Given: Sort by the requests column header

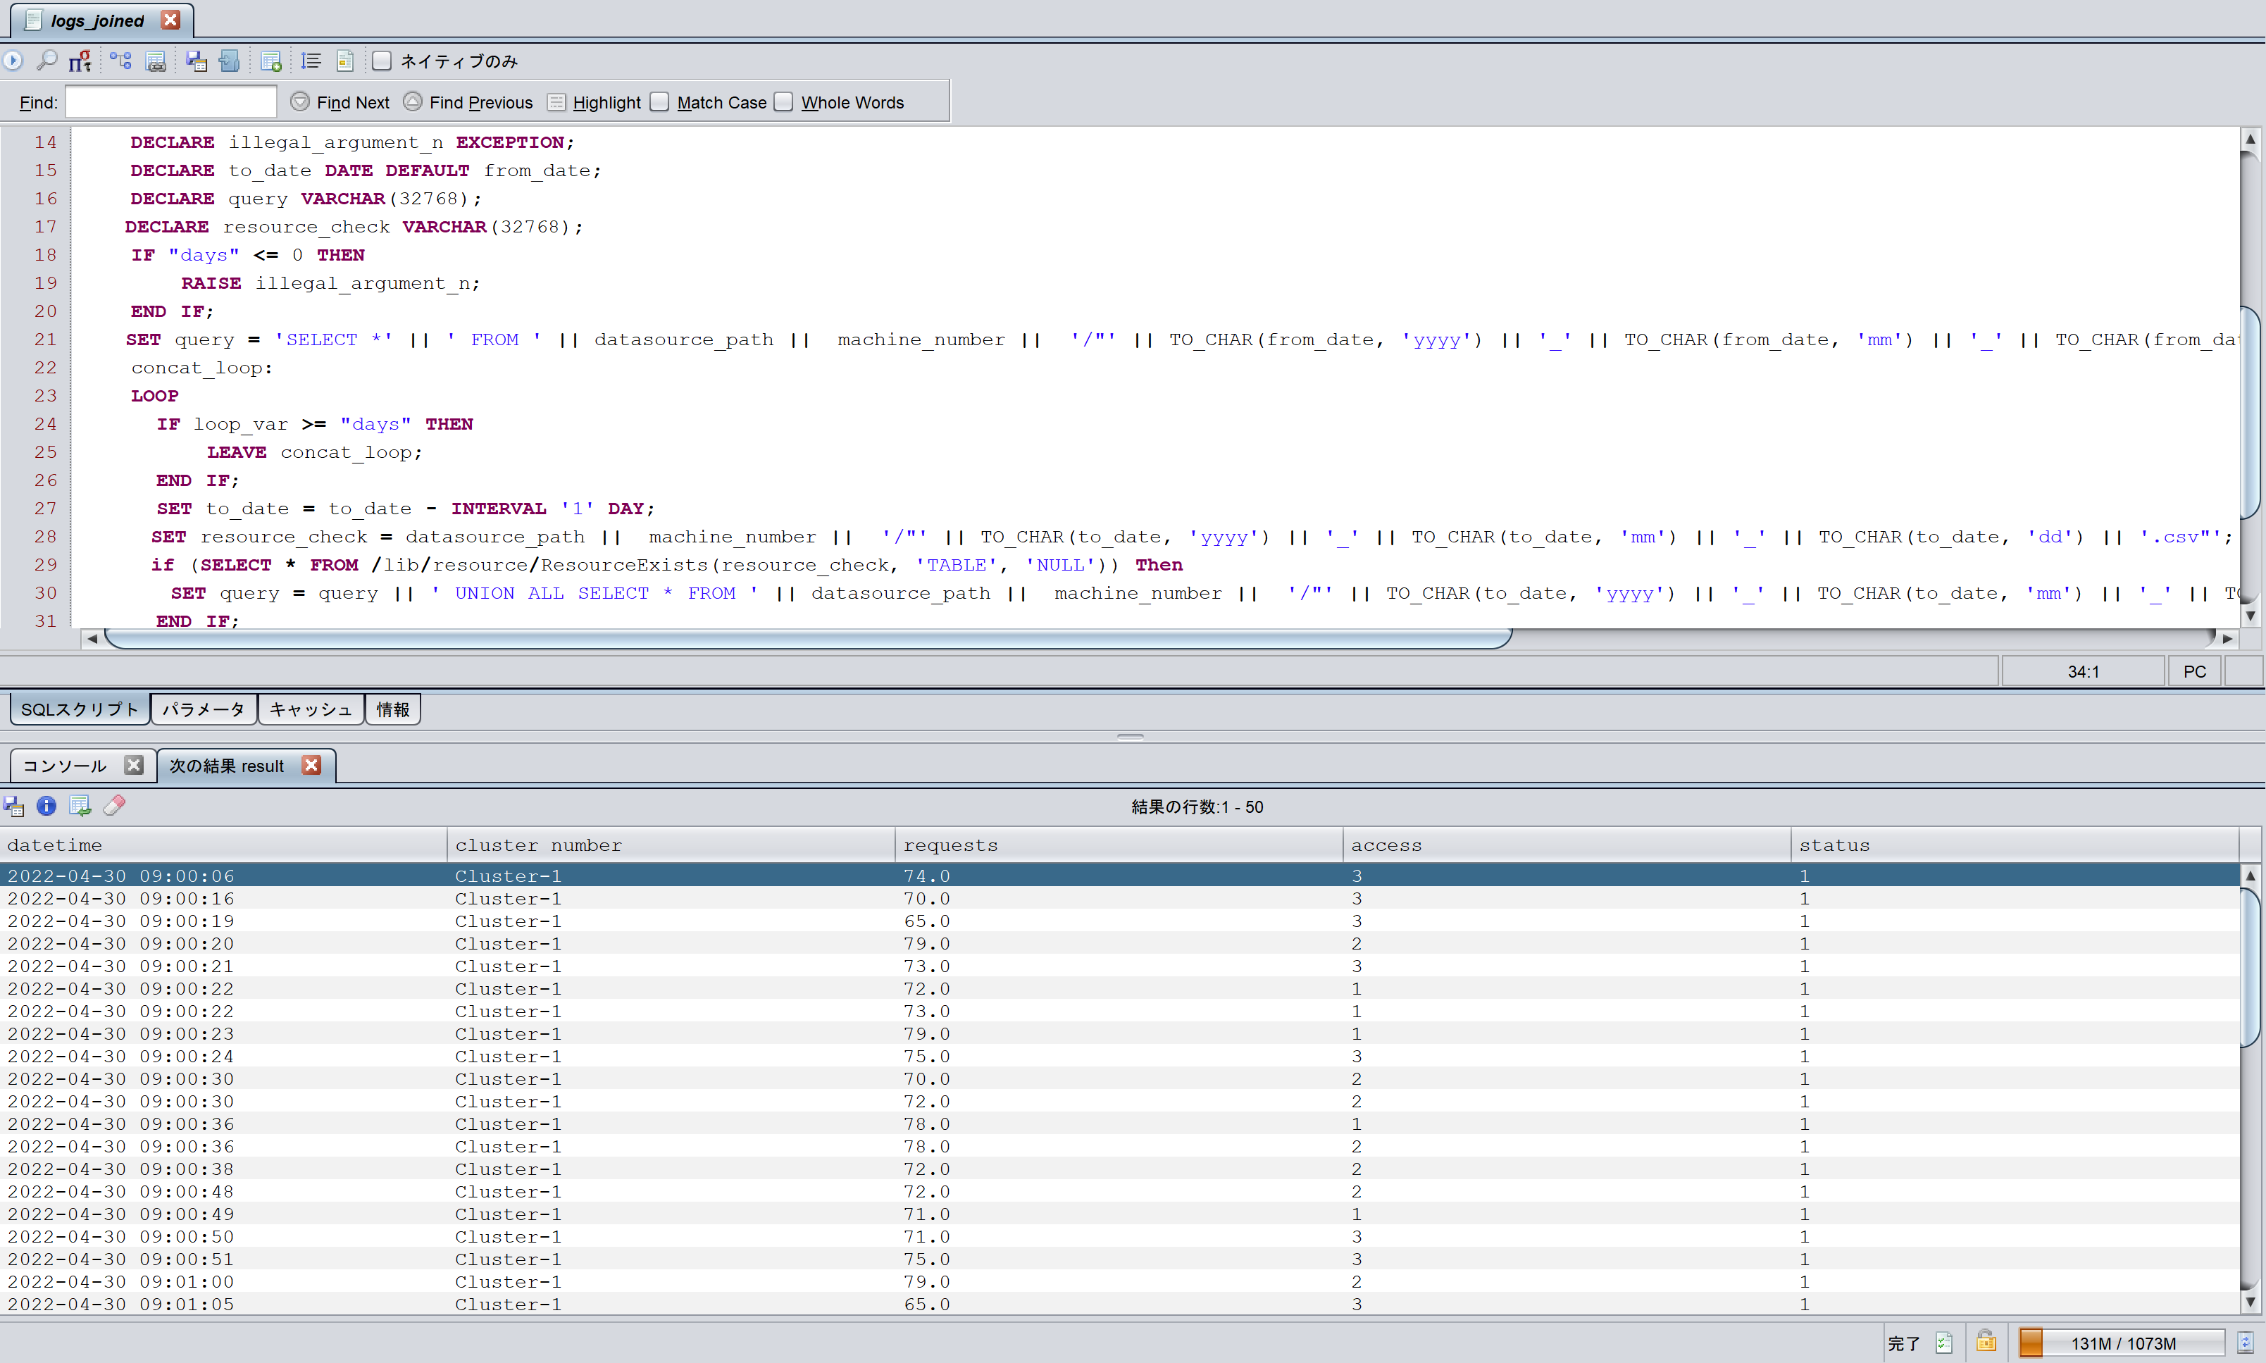Looking at the screenshot, I should coord(1119,845).
